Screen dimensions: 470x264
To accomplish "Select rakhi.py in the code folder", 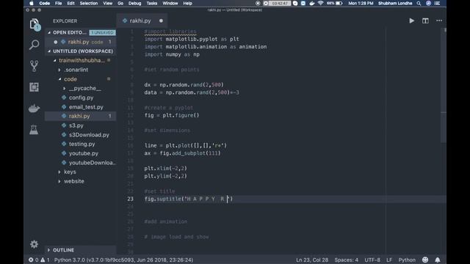I will (79, 116).
